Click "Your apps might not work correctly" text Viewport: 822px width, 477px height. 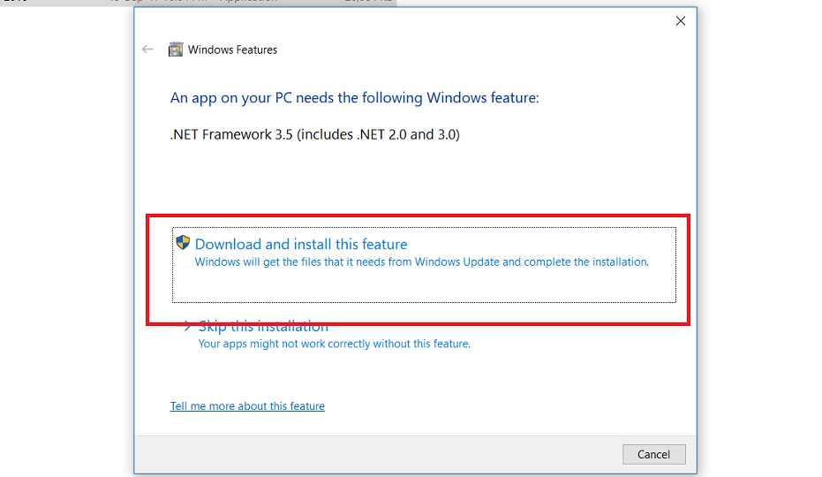334,344
